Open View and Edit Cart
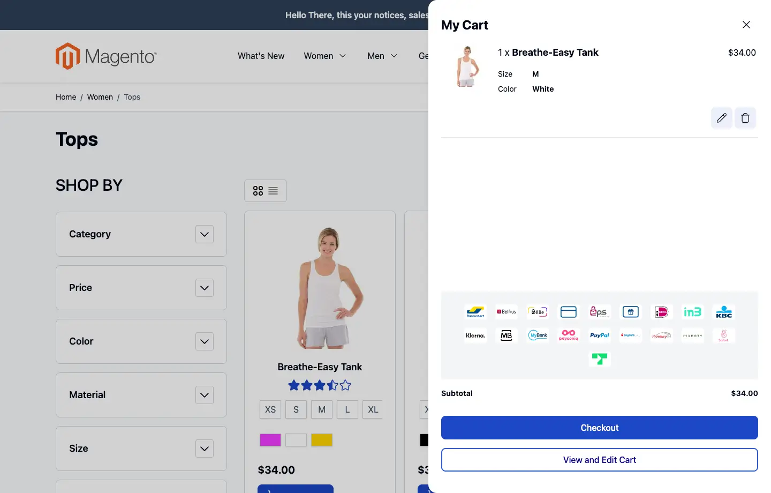The image size is (771, 493). point(600,460)
